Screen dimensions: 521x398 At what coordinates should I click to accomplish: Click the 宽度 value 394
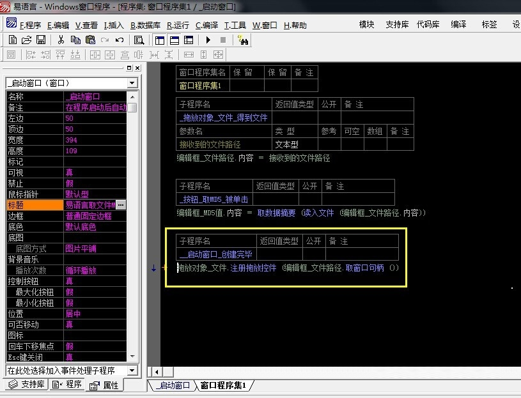[95, 140]
